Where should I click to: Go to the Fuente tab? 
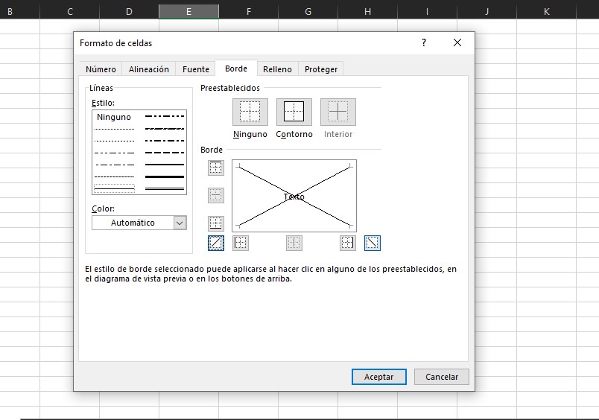(x=196, y=69)
